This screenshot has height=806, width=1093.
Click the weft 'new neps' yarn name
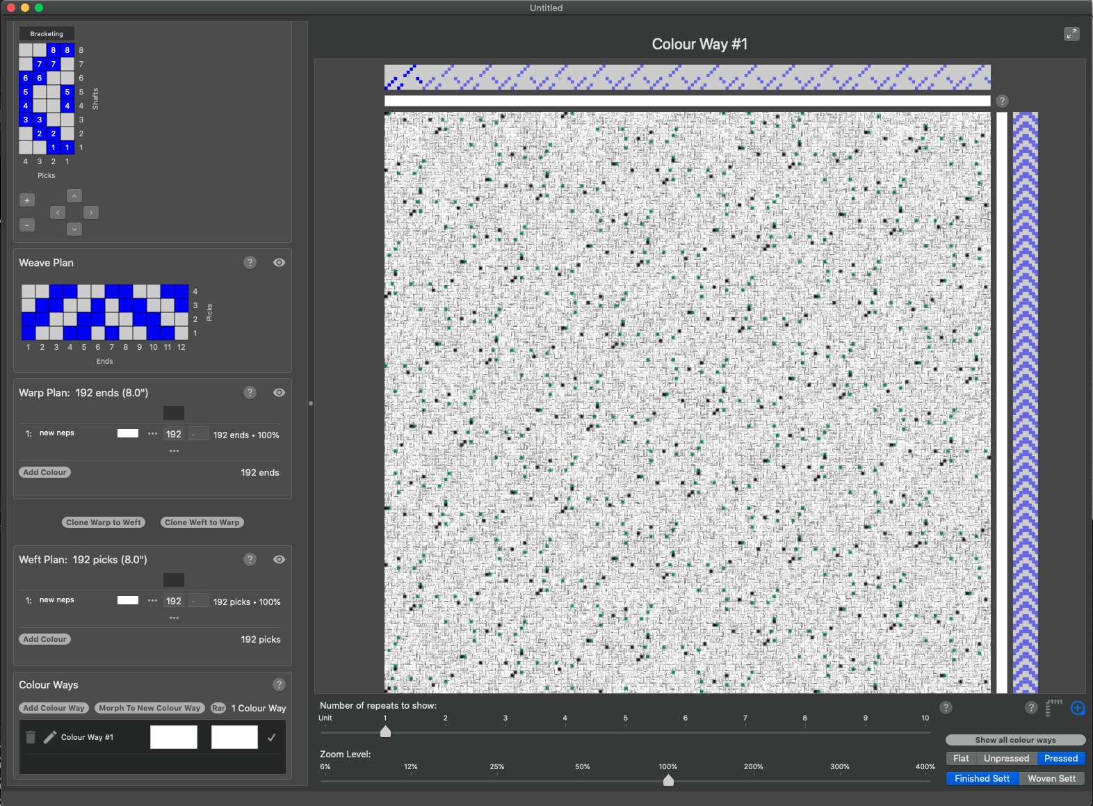pos(57,600)
